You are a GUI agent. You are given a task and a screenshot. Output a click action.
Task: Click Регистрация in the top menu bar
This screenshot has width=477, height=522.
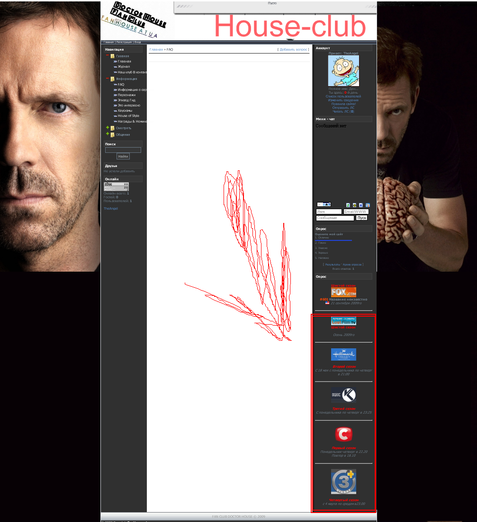(x=124, y=42)
